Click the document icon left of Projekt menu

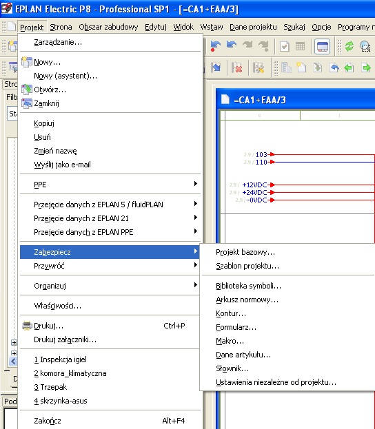tap(12, 27)
